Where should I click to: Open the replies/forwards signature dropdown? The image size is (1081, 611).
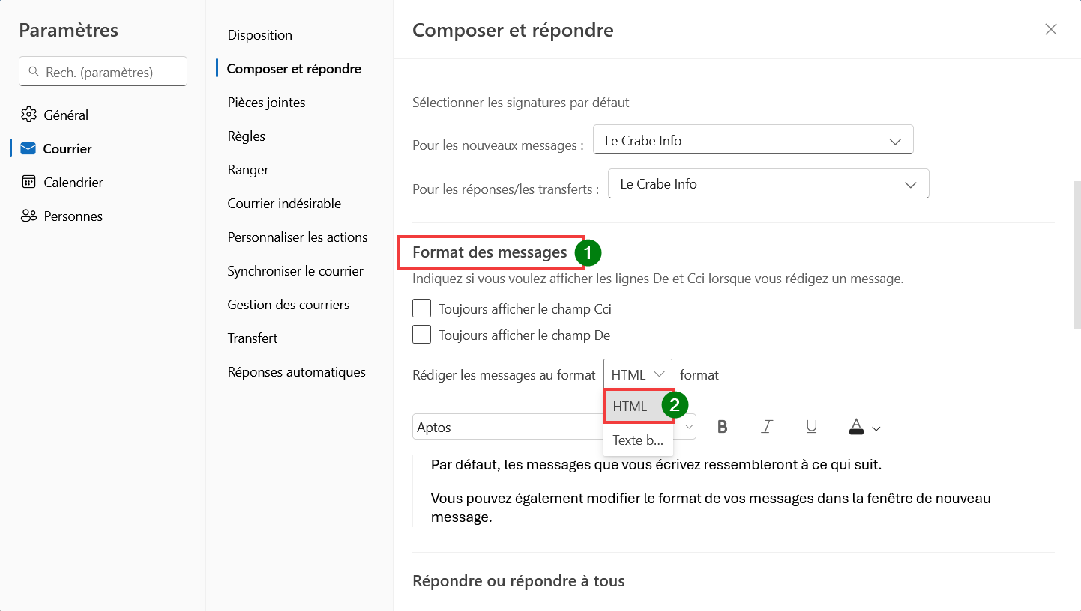coord(768,183)
